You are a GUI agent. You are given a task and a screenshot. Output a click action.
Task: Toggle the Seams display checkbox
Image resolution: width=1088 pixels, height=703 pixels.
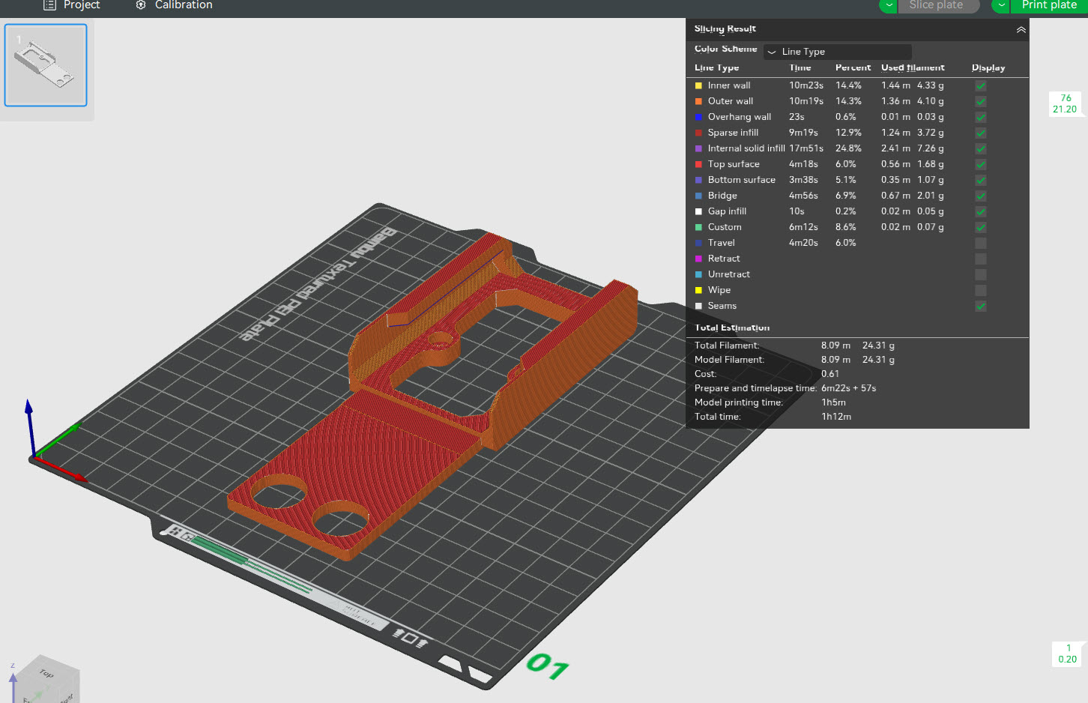pos(980,306)
